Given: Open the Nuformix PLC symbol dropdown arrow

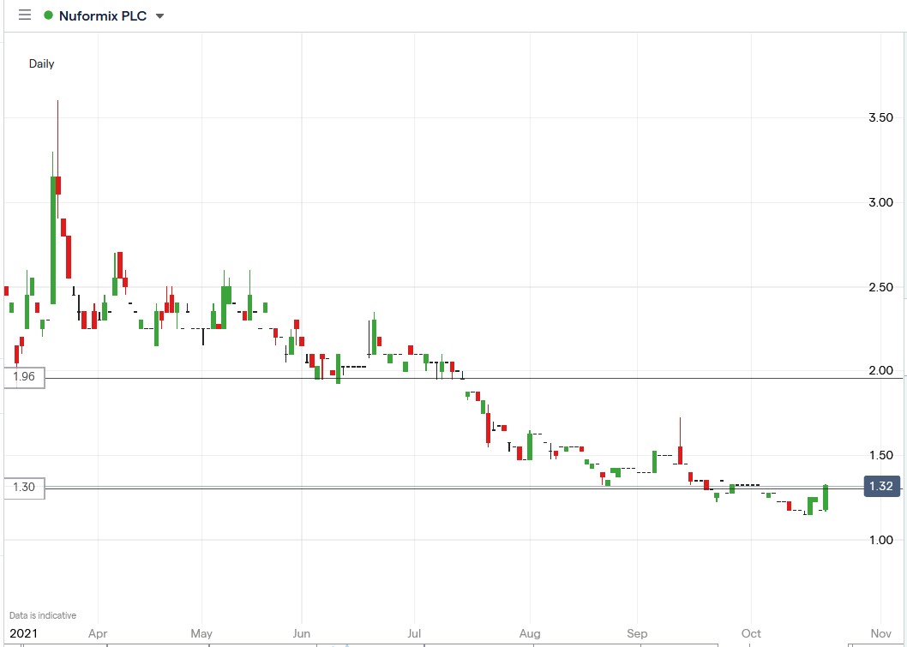Looking at the screenshot, I should pyautogui.click(x=159, y=15).
